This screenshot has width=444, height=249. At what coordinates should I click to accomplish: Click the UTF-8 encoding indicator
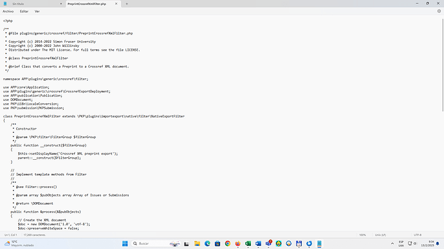tap(418, 235)
